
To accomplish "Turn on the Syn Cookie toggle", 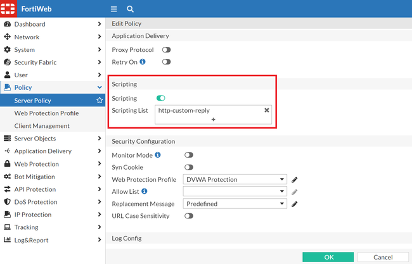I will [x=189, y=167].
